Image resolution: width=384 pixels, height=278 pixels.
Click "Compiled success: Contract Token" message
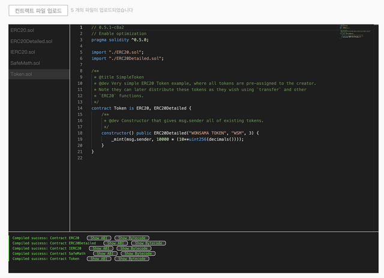click(46, 259)
